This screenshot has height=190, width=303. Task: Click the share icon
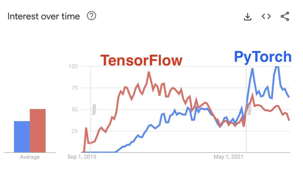285,17
